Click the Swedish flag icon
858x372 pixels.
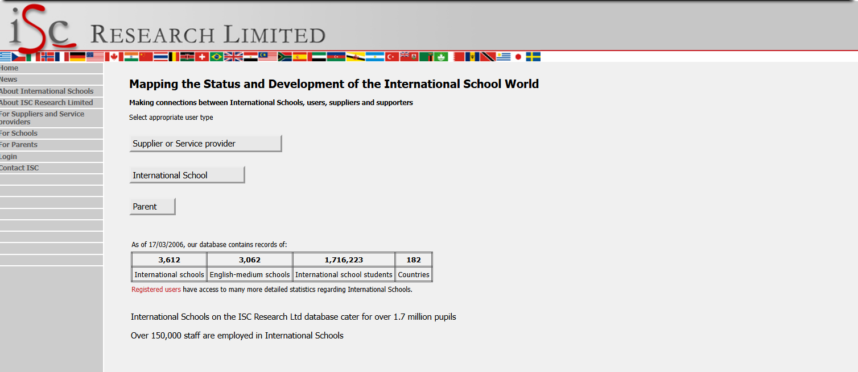[533, 57]
